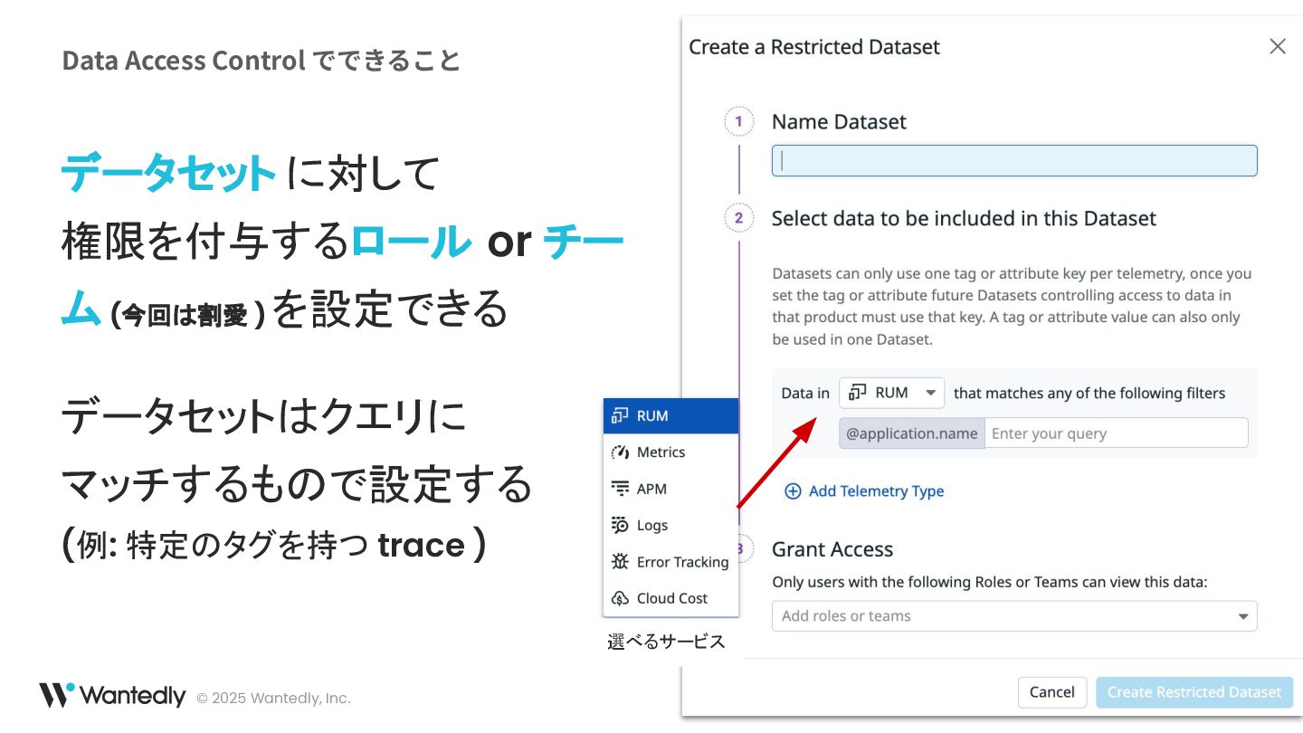This screenshot has width=1303, height=733.
Task: Select RUM menu option
Action: pyautogui.click(x=671, y=416)
